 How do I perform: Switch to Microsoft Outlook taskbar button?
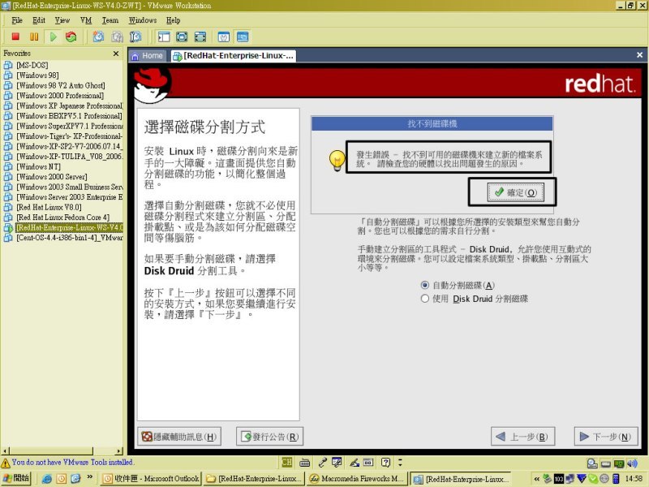click(151, 479)
